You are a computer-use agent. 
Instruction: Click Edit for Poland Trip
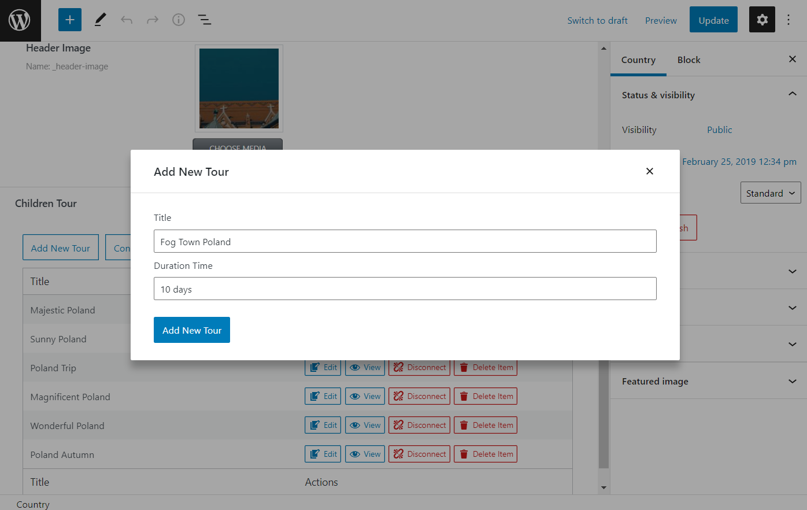[x=323, y=368]
